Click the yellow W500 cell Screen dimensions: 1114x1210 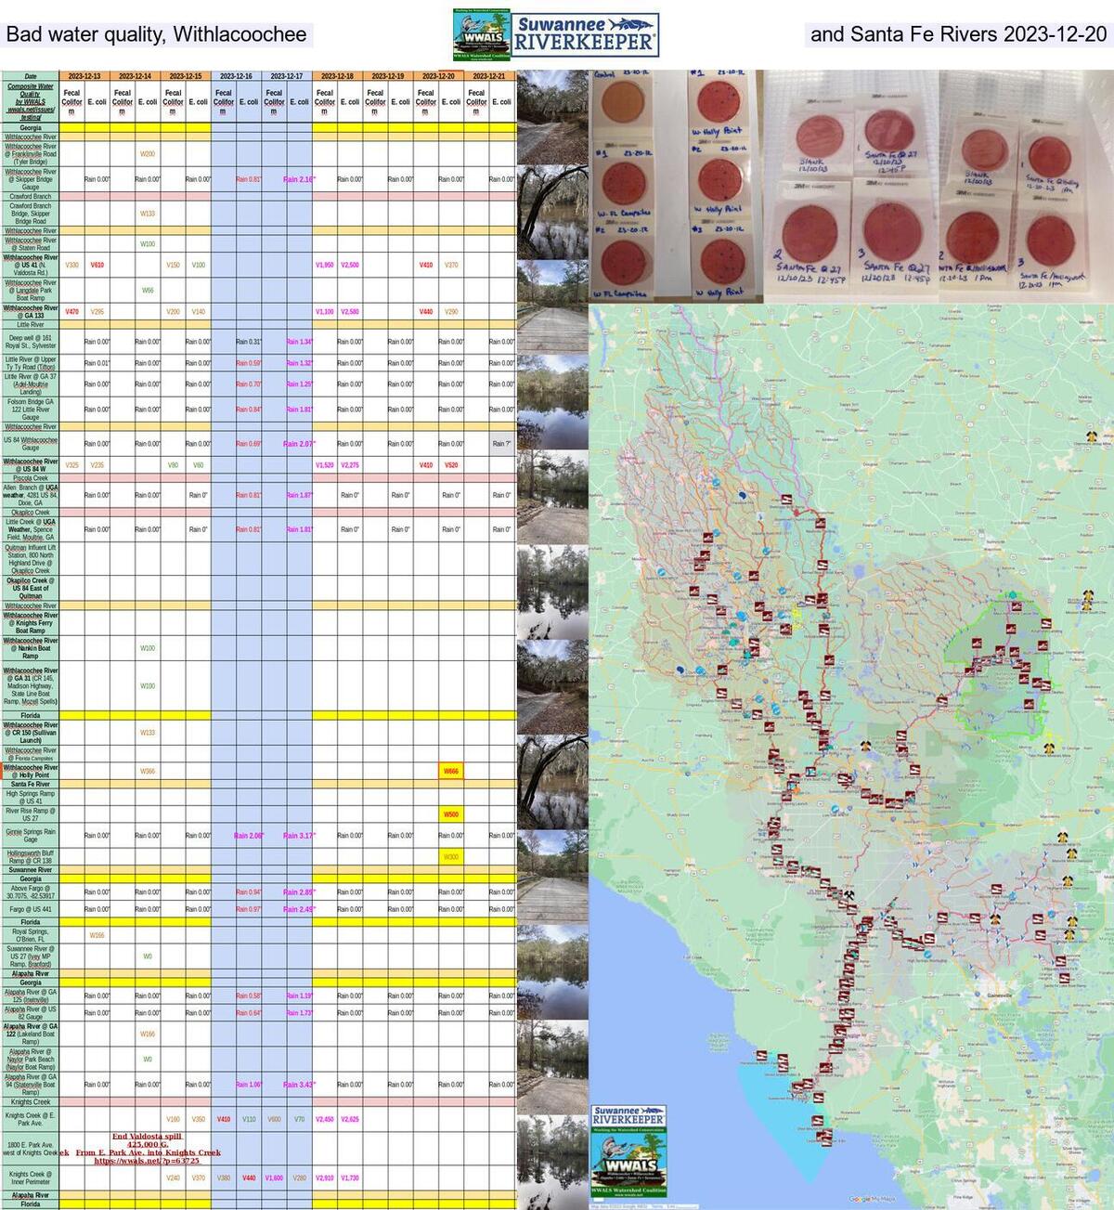pyautogui.click(x=451, y=814)
